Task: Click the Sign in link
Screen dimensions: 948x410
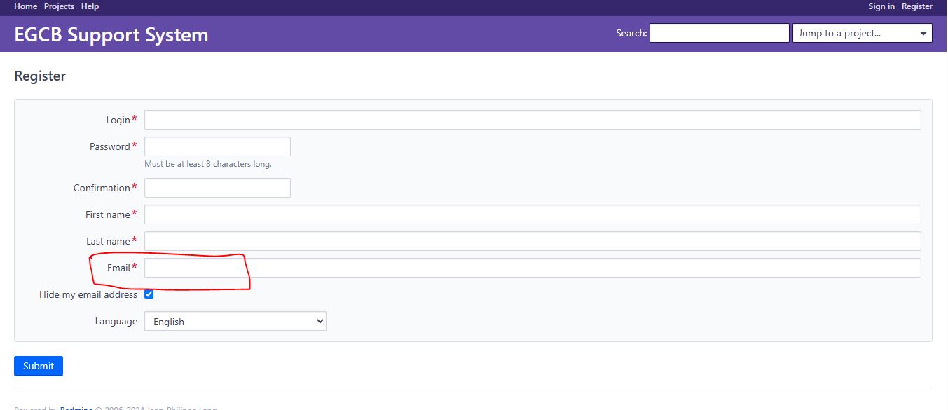Action: pos(881,6)
